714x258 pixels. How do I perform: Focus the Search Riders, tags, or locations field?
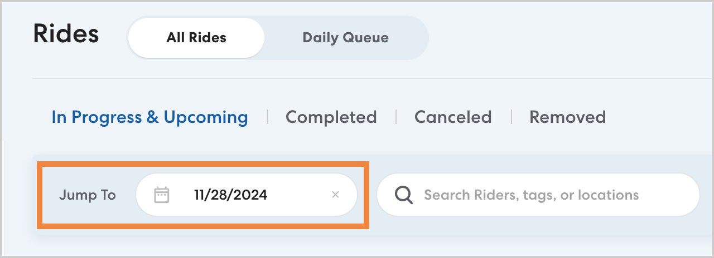531,195
